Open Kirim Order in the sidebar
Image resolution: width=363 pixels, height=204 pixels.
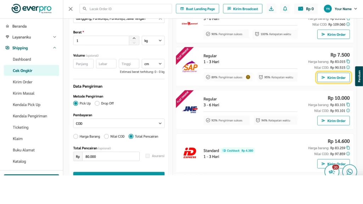pos(23,82)
